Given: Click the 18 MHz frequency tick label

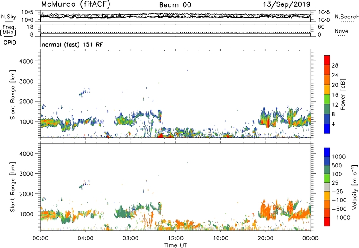Looking at the screenshot, I should click(30, 27).
